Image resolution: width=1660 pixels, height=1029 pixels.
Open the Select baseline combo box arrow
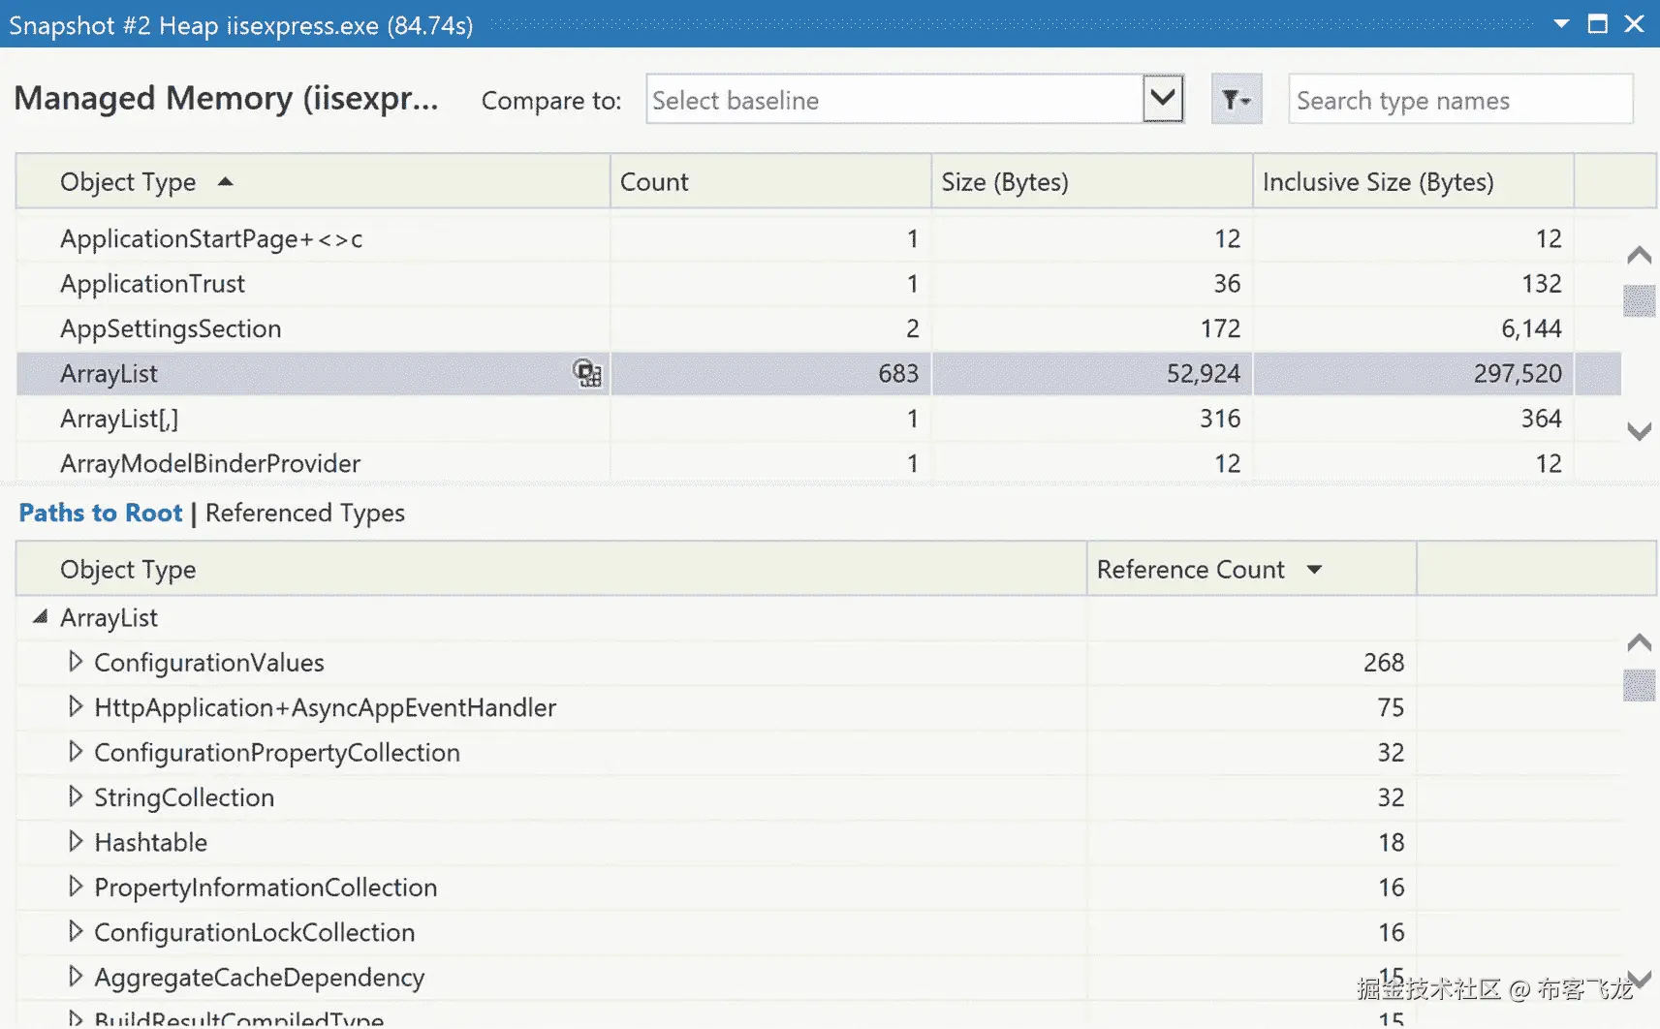pyautogui.click(x=1163, y=99)
